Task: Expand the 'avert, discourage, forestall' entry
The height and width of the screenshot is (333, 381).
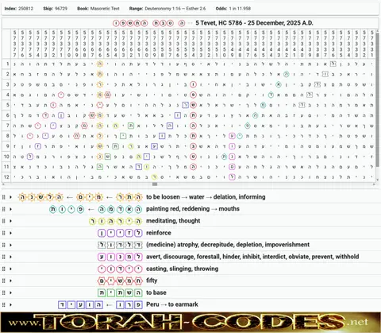Action: click(x=10, y=257)
